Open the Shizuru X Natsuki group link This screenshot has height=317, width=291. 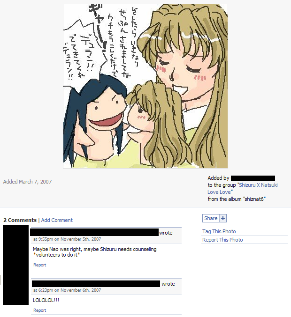click(258, 185)
